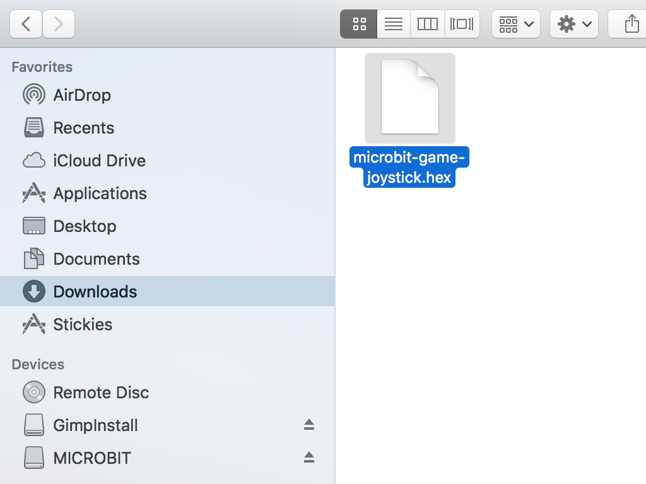This screenshot has width=646, height=484.
Task: Click the Downloads arrow icon
Action: (34, 291)
